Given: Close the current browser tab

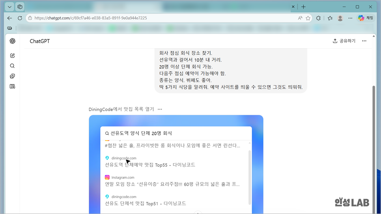Looking at the screenshot, I should pos(293,7).
